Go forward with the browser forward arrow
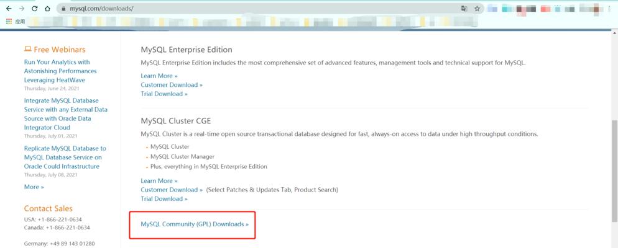 coord(22,8)
